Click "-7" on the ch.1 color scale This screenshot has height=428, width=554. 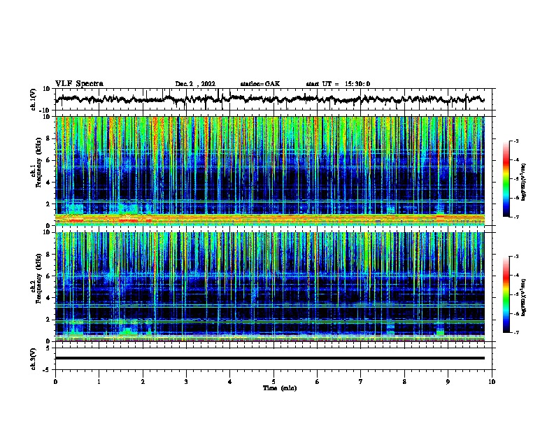point(516,217)
